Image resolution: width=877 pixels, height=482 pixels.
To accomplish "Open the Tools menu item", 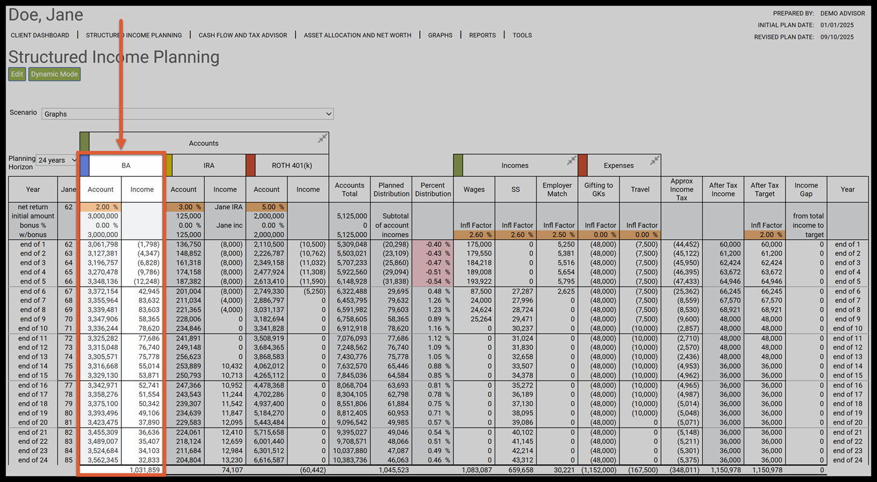I will coord(522,35).
